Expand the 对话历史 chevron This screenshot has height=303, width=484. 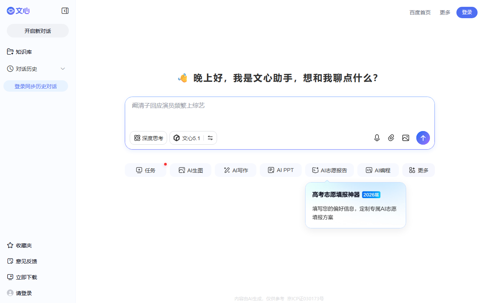63,69
